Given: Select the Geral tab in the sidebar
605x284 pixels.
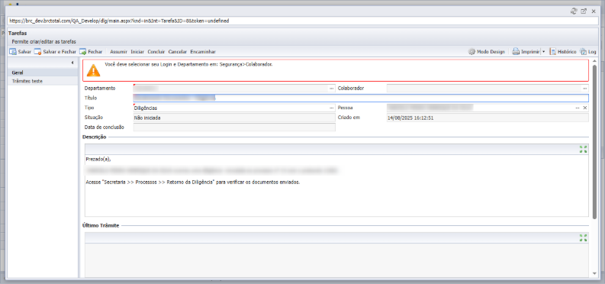Looking at the screenshot, I should click(43, 73).
